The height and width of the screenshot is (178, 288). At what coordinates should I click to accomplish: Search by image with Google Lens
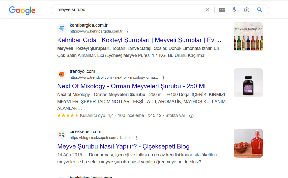[246, 10]
